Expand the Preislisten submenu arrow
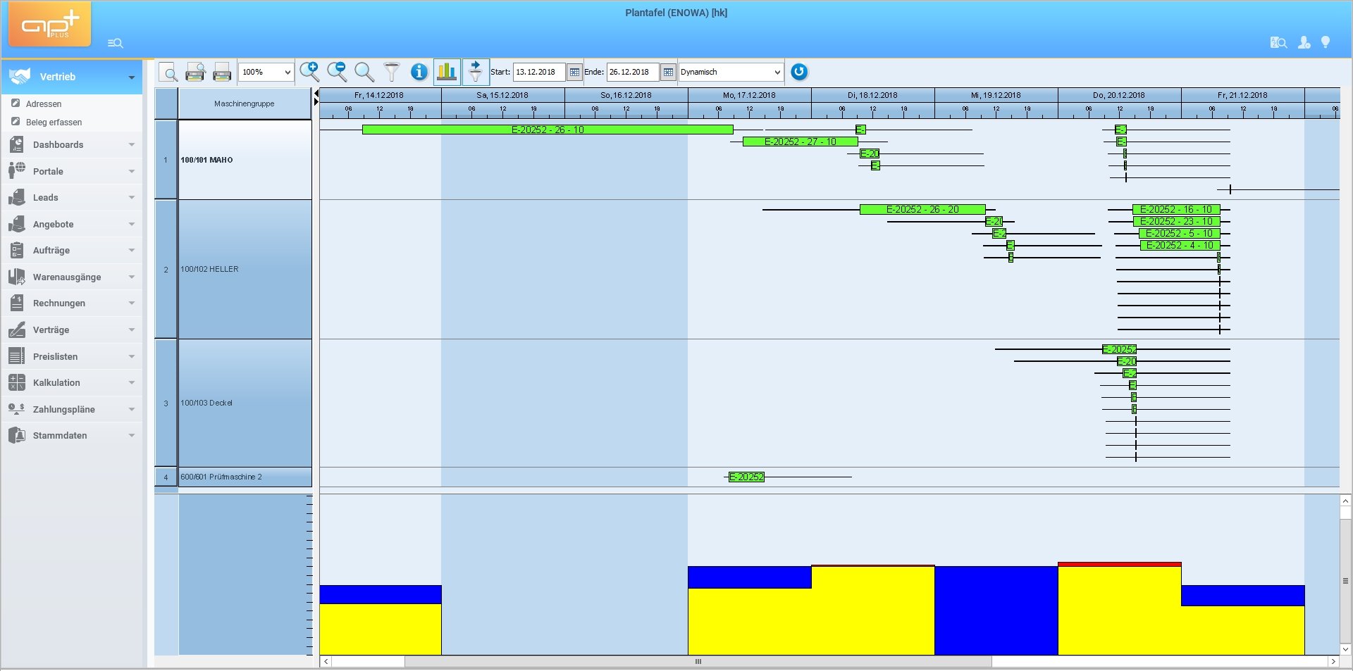 tap(132, 356)
